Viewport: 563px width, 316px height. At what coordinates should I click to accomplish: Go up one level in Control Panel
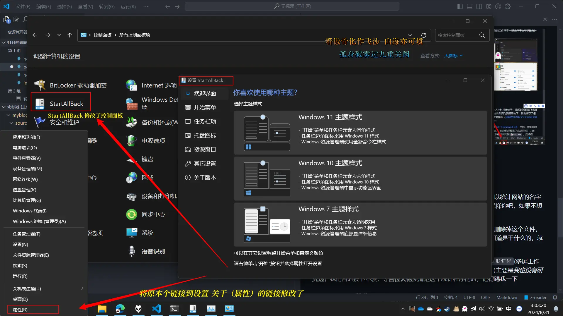coord(69,35)
